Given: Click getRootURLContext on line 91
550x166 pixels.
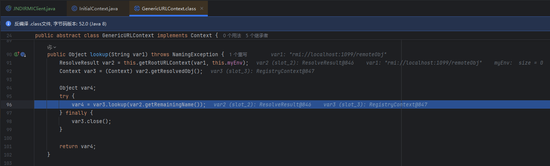Looking at the screenshot, I should 162,63.
